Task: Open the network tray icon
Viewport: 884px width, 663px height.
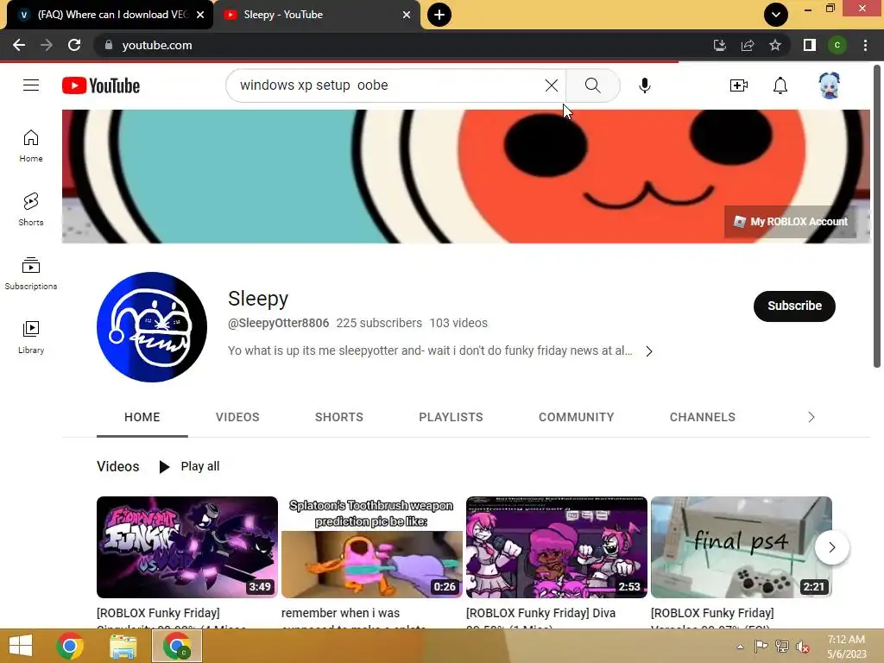Action: (x=781, y=647)
